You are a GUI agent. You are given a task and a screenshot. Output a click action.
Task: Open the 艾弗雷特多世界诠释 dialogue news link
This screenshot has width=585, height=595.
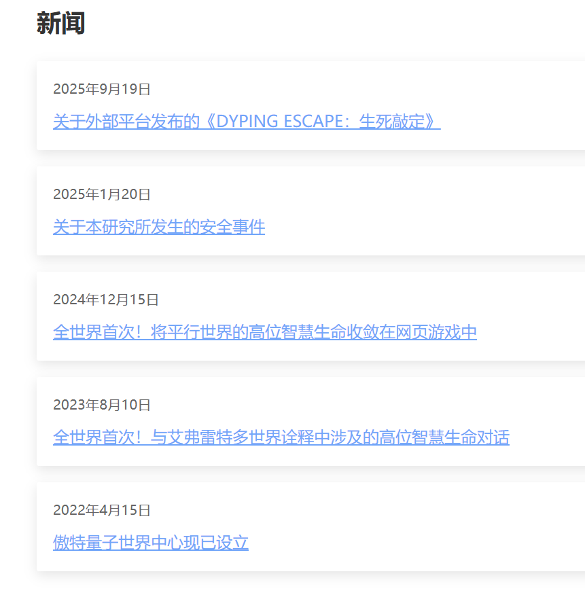point(281,437)
